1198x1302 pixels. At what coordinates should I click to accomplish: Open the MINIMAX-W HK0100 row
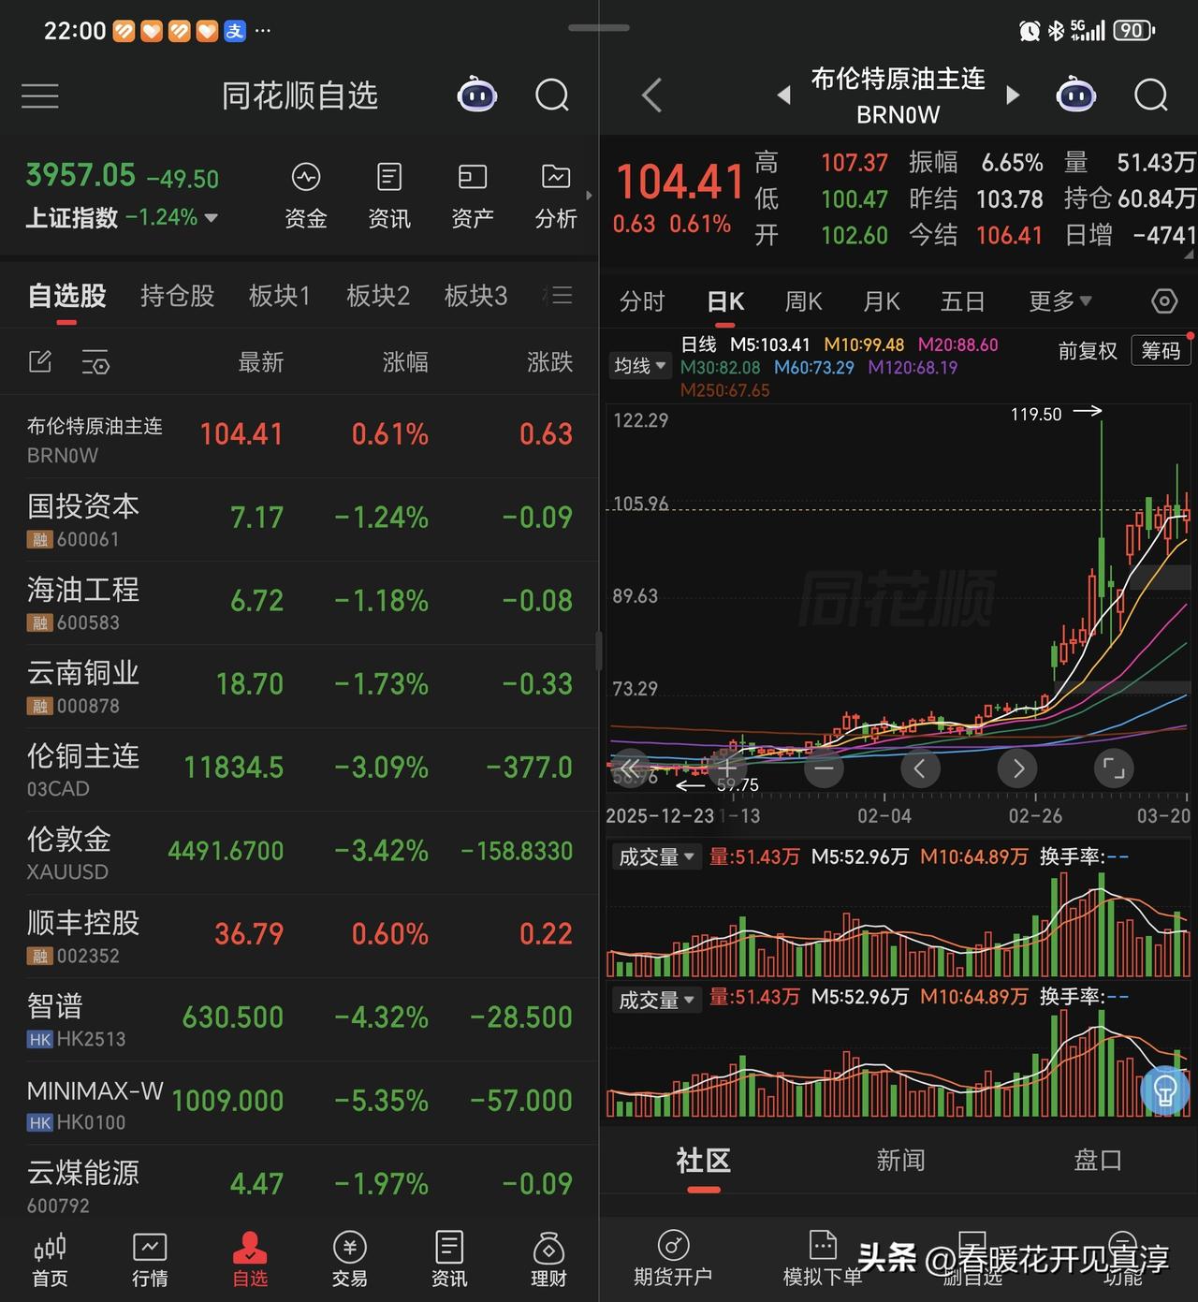[x=299, y=1103]
